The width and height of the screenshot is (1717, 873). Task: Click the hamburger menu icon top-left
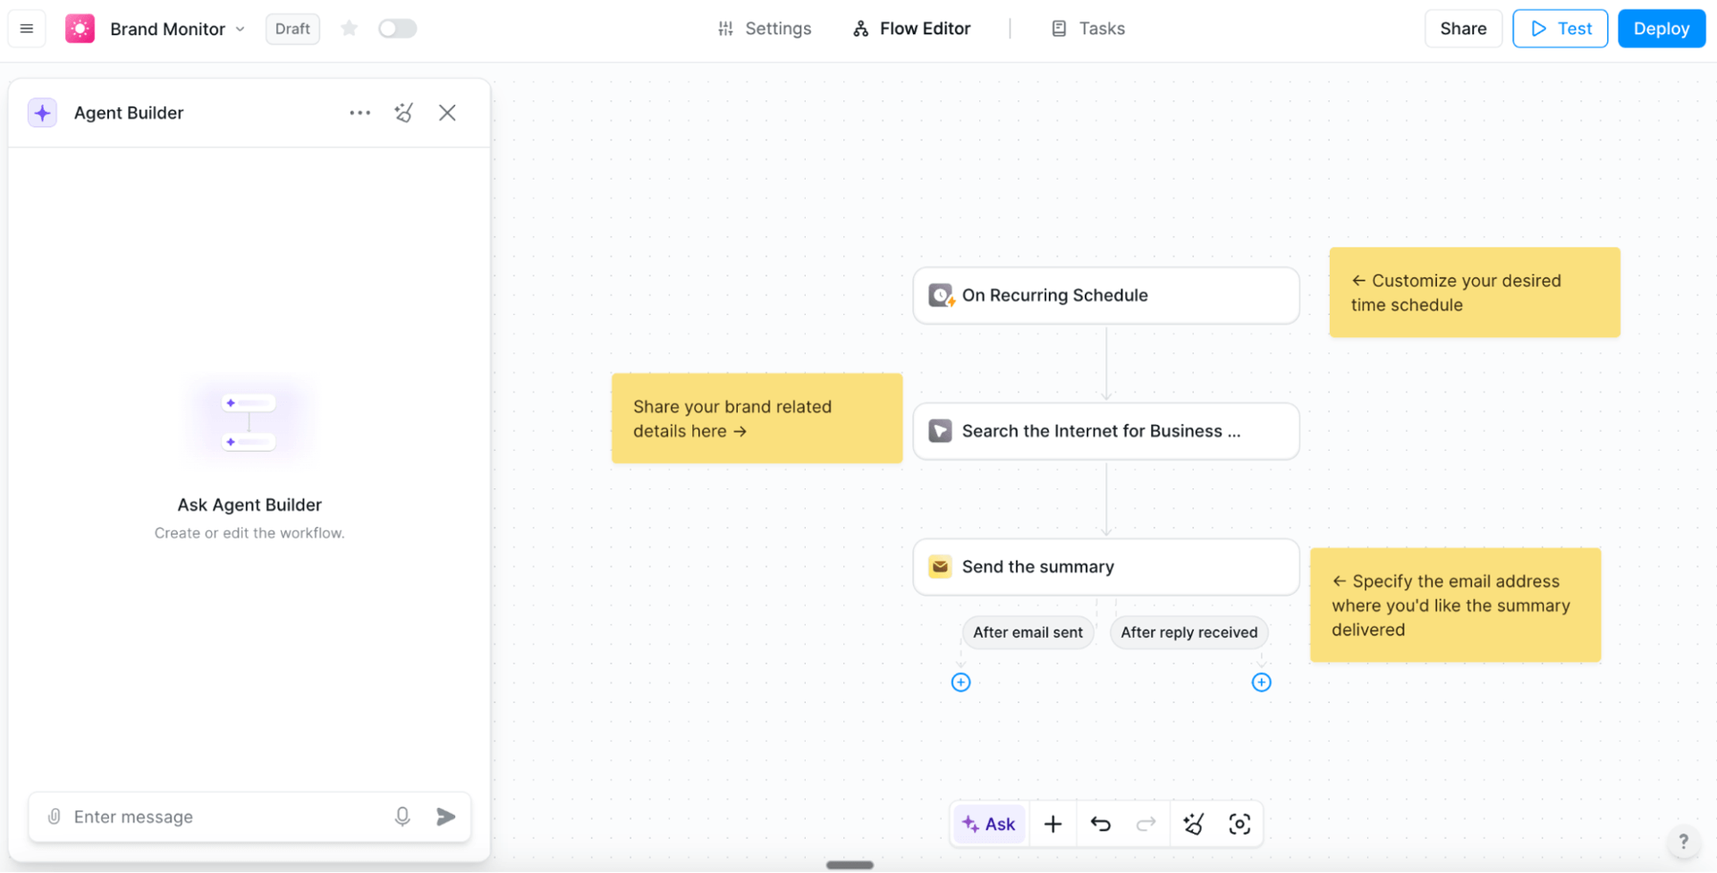point(26,28)
